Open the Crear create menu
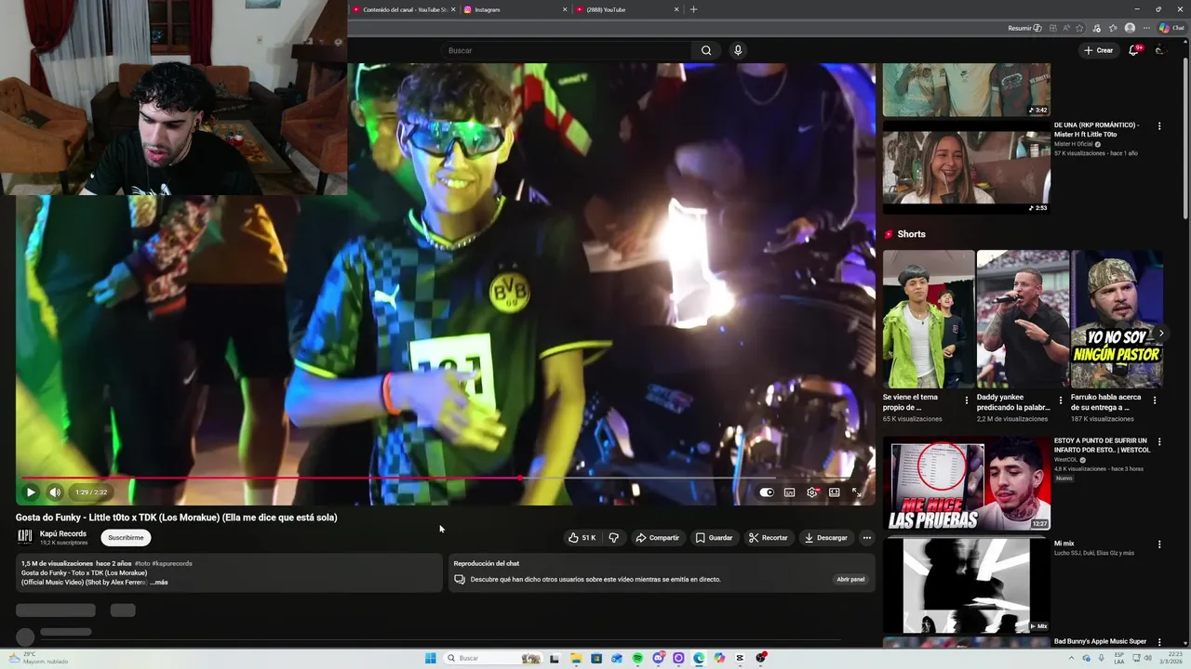Screen dimensions: 1191x669 (x=1098, y=50)
